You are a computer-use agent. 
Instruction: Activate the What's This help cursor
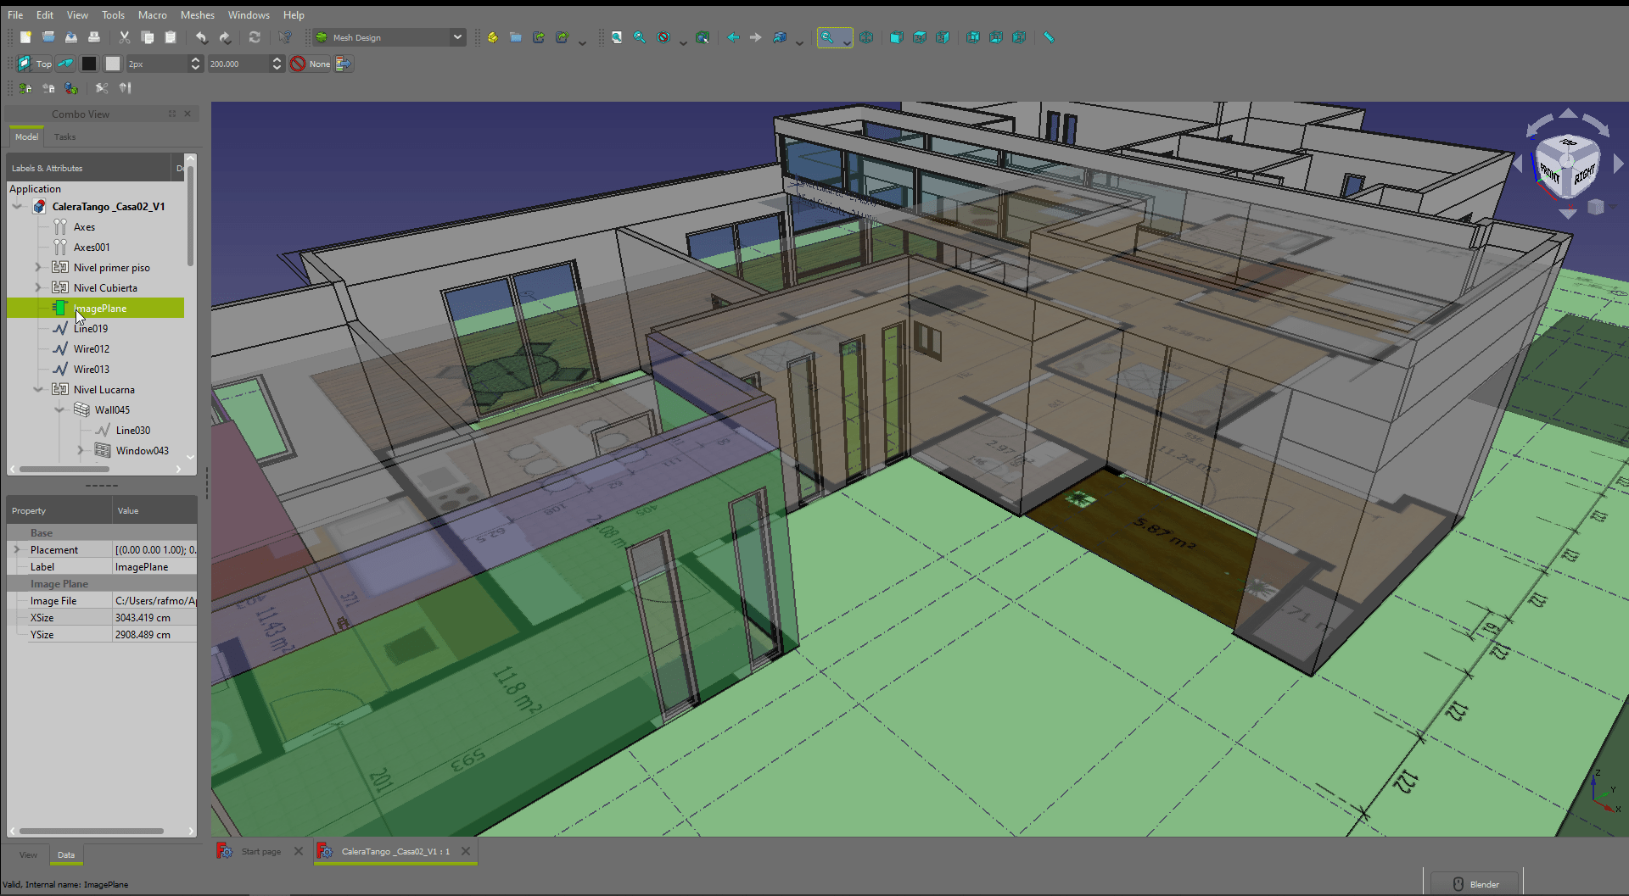[x=285, y=37]
